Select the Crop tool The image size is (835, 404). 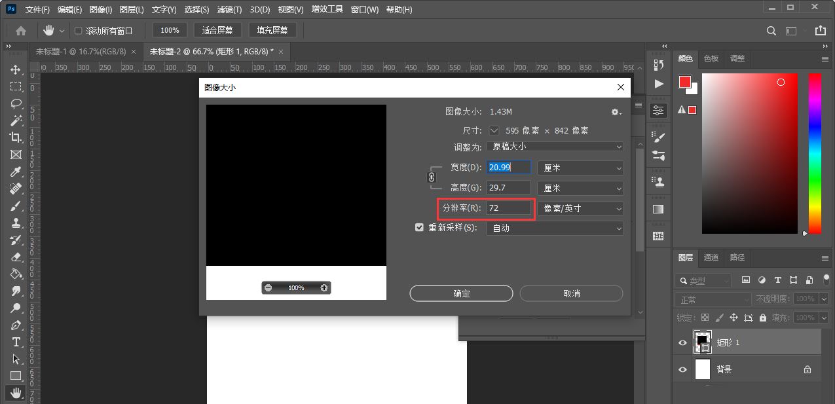click(16, 138)
